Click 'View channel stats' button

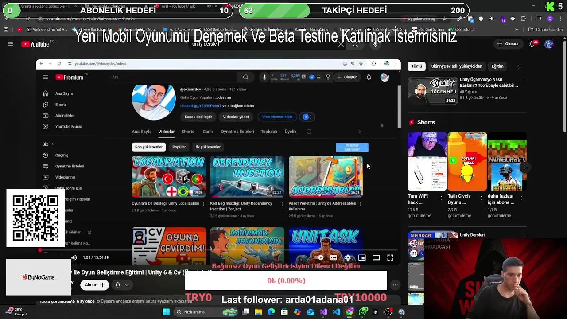(277, 117)
